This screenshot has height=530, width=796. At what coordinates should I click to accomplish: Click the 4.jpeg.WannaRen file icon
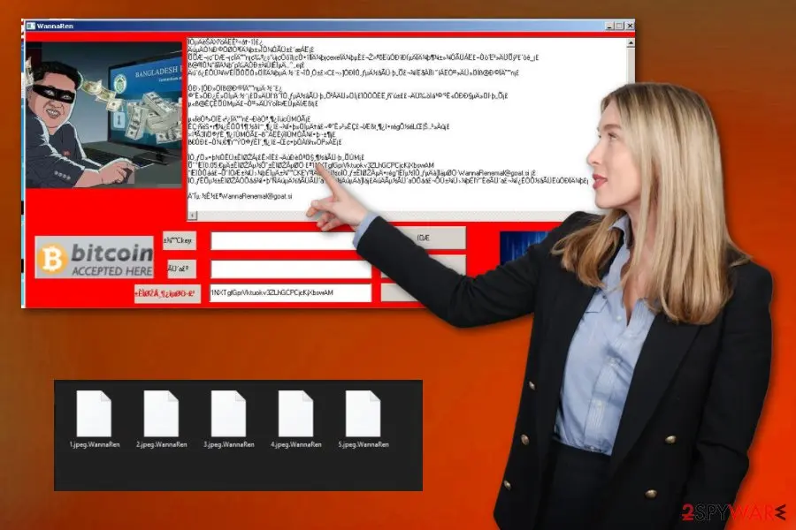(295, 413)
